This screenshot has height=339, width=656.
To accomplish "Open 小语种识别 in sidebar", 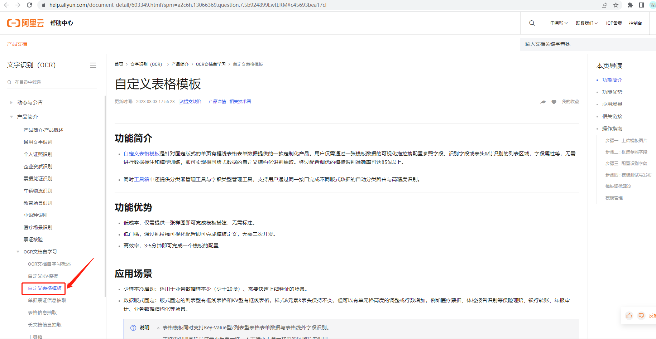I will 35,215.
